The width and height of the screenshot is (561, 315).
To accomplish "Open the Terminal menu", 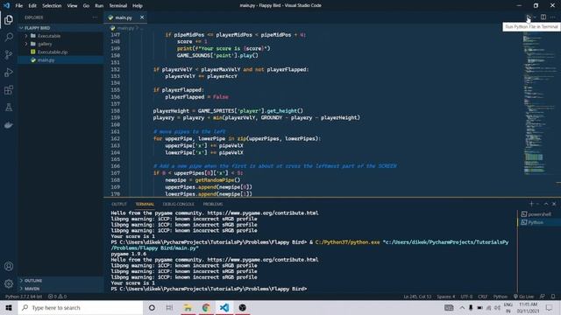I will 117,6.
